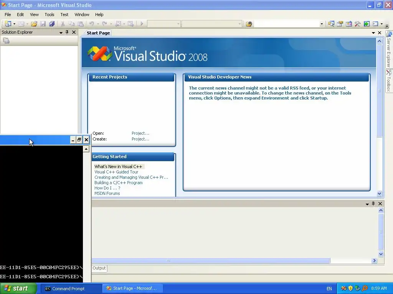Open the Toolbox side tab
393x294 pixels.
pos(389,81)
